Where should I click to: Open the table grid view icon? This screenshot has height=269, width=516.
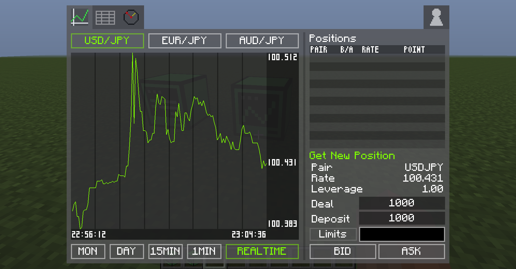click(105, 17)
